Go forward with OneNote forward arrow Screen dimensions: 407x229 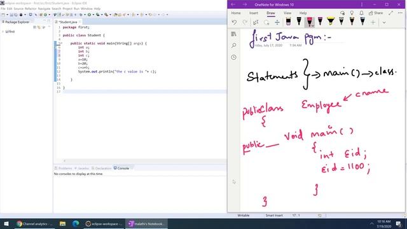(x=244, y=4)
